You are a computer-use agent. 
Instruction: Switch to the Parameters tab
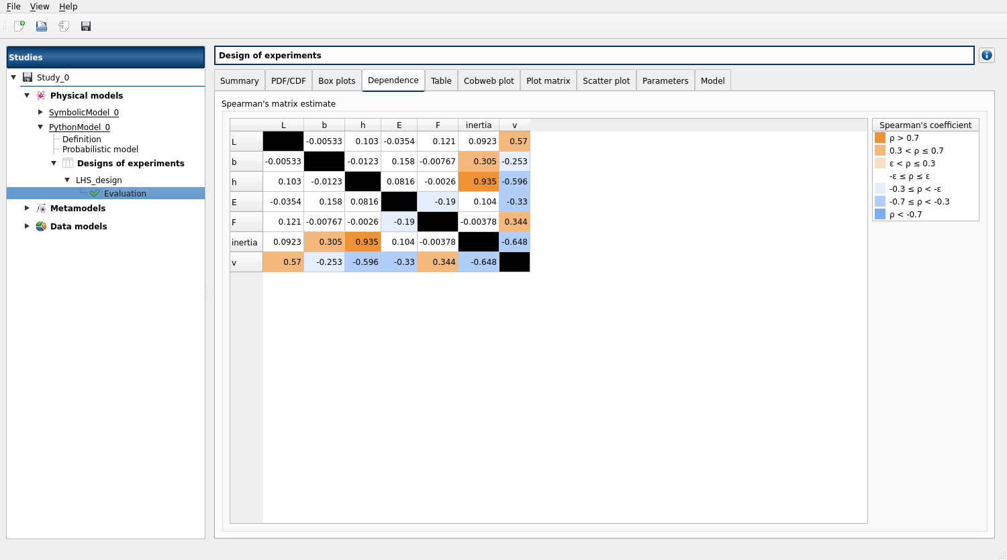tap(665, 80)
